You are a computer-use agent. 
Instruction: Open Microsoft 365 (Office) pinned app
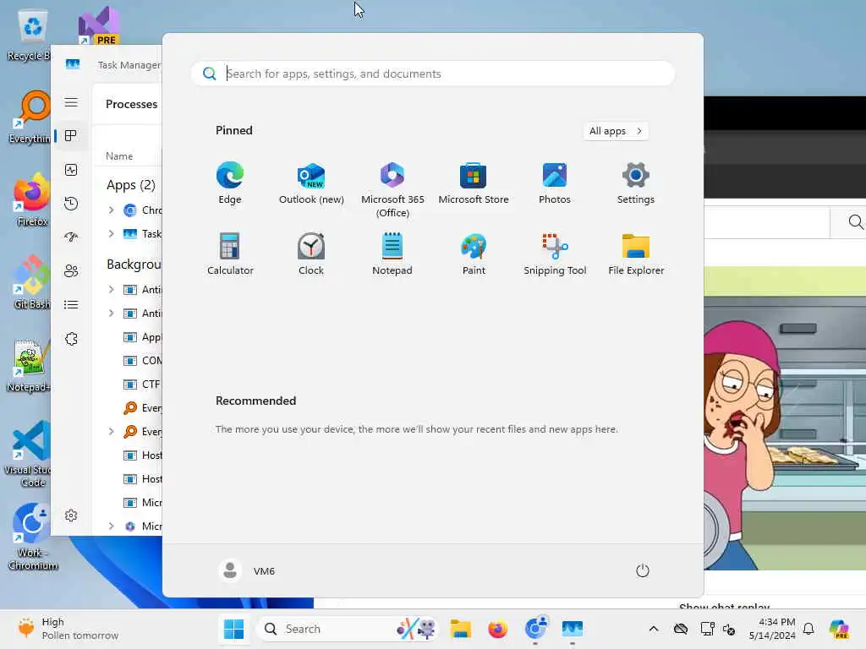click(x=392, y=190)
